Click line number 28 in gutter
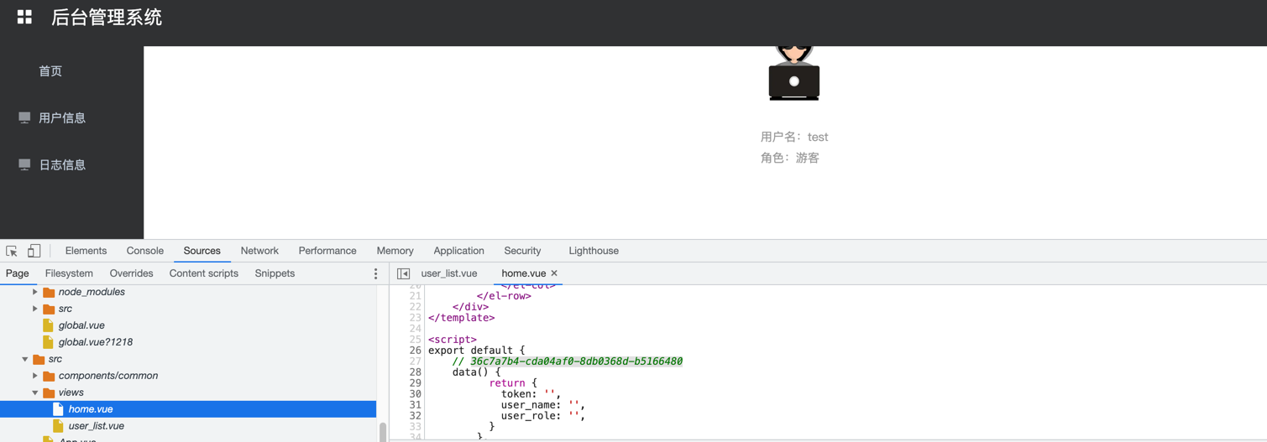Image resolution: width=1267 pixels, height=442 pixels. [415, 372]
